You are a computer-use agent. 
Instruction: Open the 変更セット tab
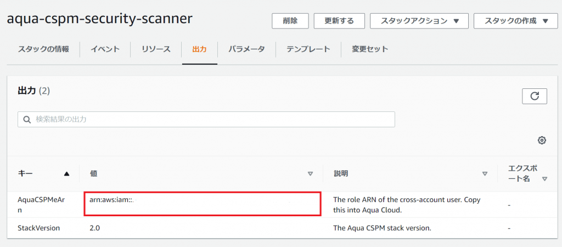tap(370, 49)
